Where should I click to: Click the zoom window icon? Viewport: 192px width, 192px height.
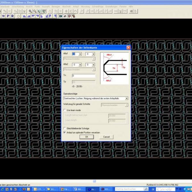(39, 11)
